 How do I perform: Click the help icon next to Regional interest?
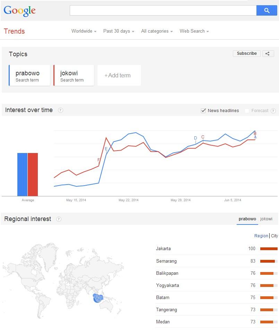coord(59,219)
